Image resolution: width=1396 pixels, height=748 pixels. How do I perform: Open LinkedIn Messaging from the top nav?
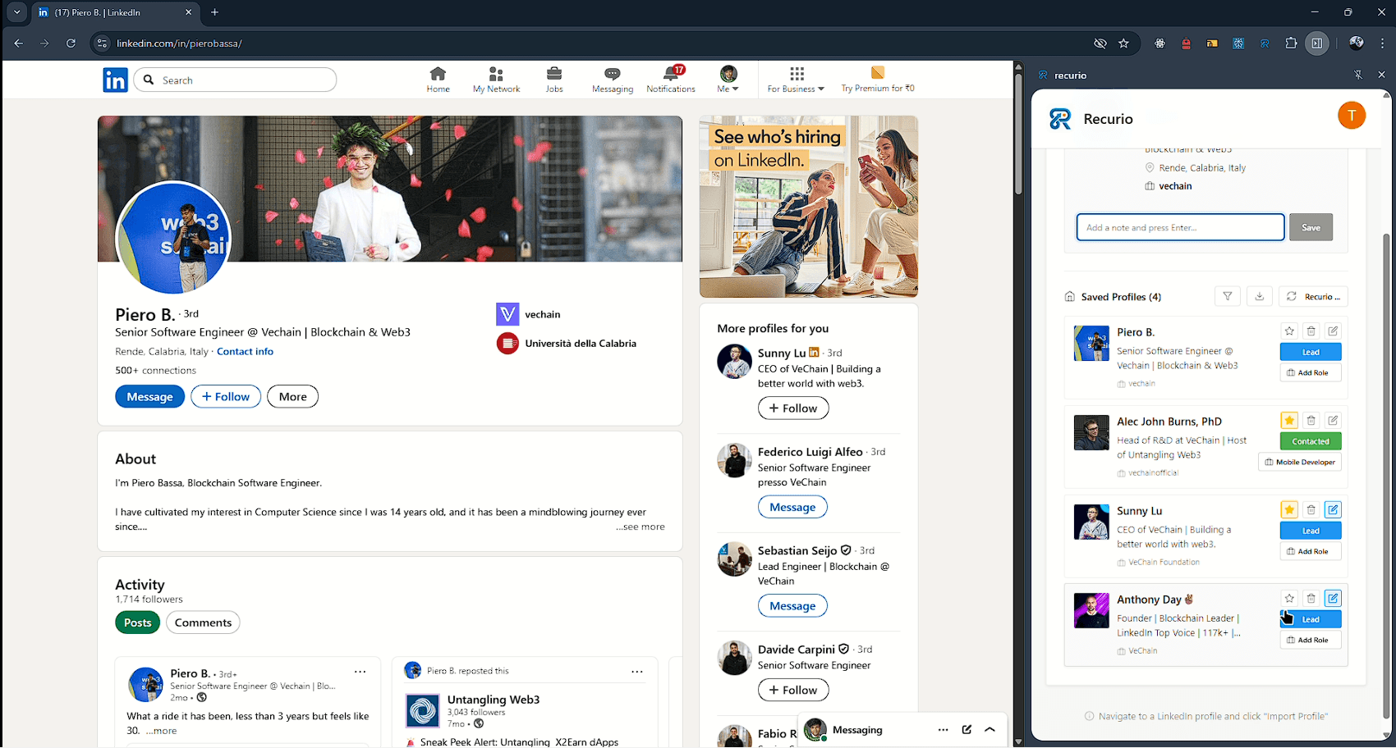coord(612,79)
